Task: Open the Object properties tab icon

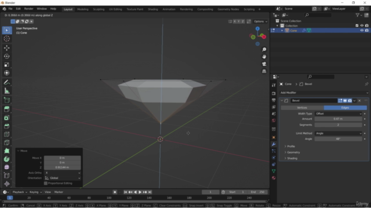Action: click(x=274, y=138)
